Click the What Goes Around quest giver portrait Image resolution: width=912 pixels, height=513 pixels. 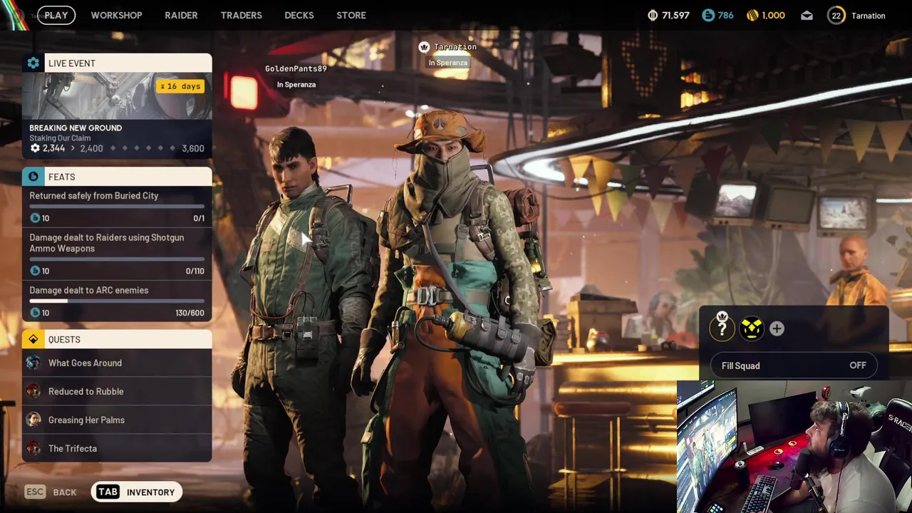[33, 363]
